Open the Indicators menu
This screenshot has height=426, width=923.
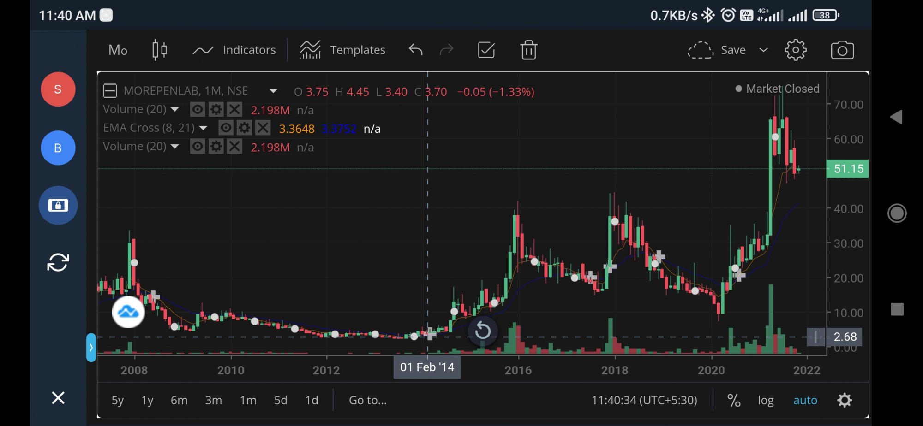point(234,50)
